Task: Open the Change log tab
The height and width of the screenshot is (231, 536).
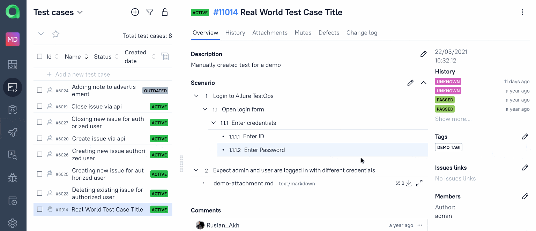Action: point(362,33)
